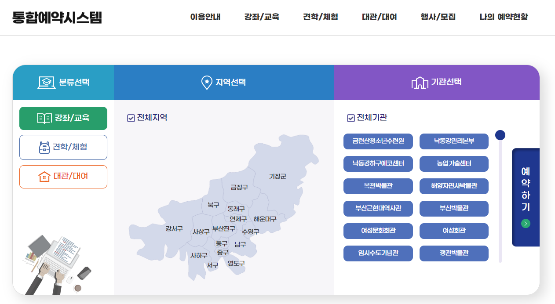The height and width of the screenshot is (304, 555).
Task: Open 나의 예약현황 from the top navigation
Action: pyautogui.click(x=504, y=17)
